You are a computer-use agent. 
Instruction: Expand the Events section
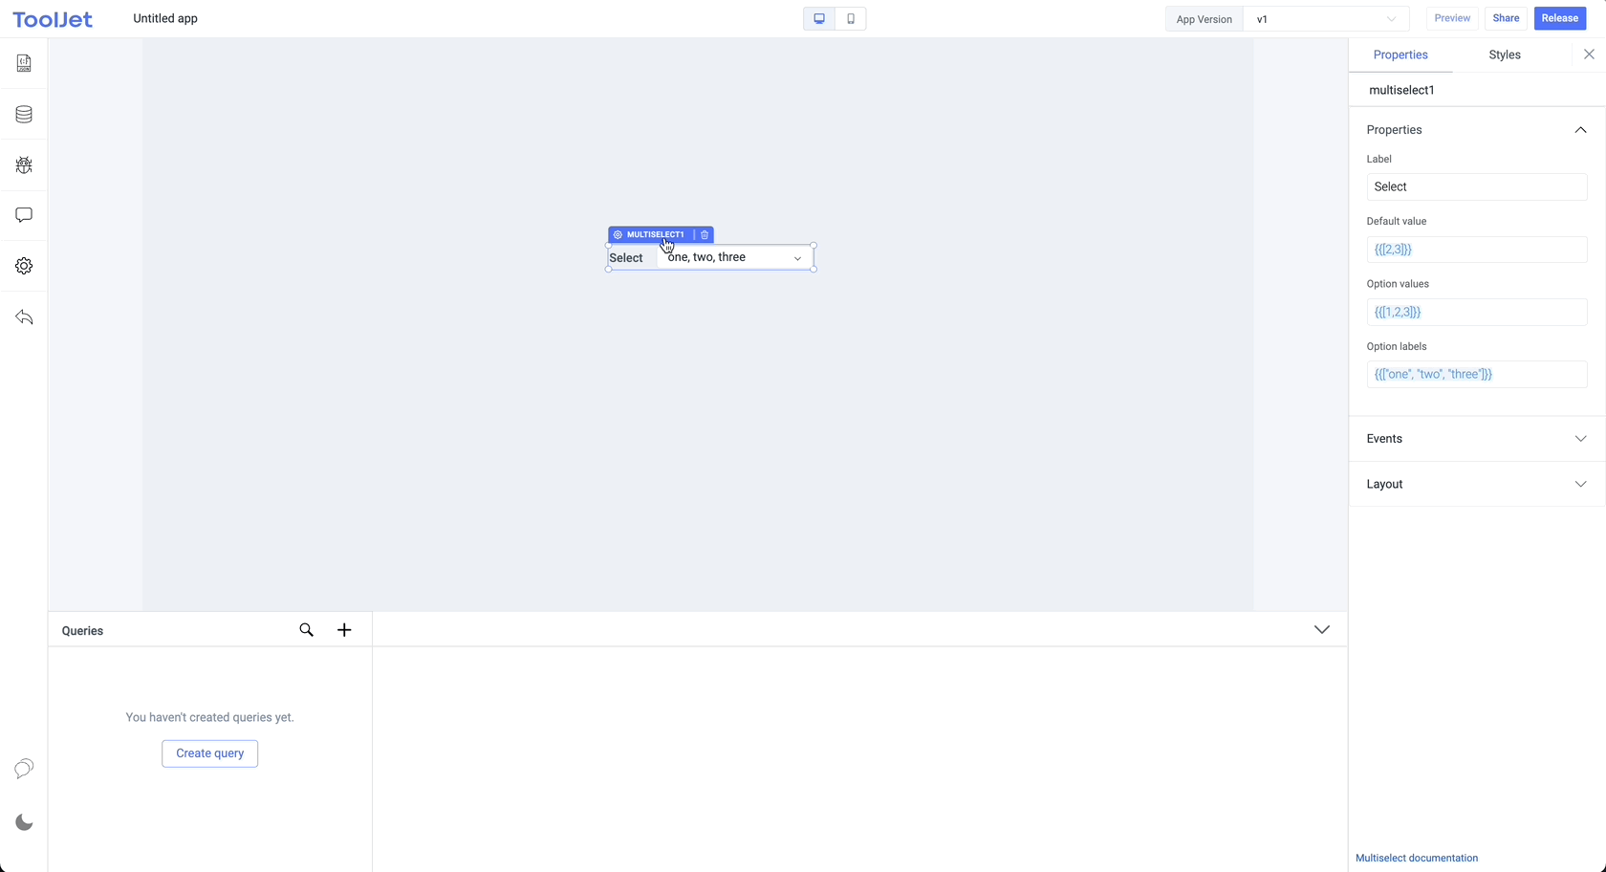tap(1476, 439)
